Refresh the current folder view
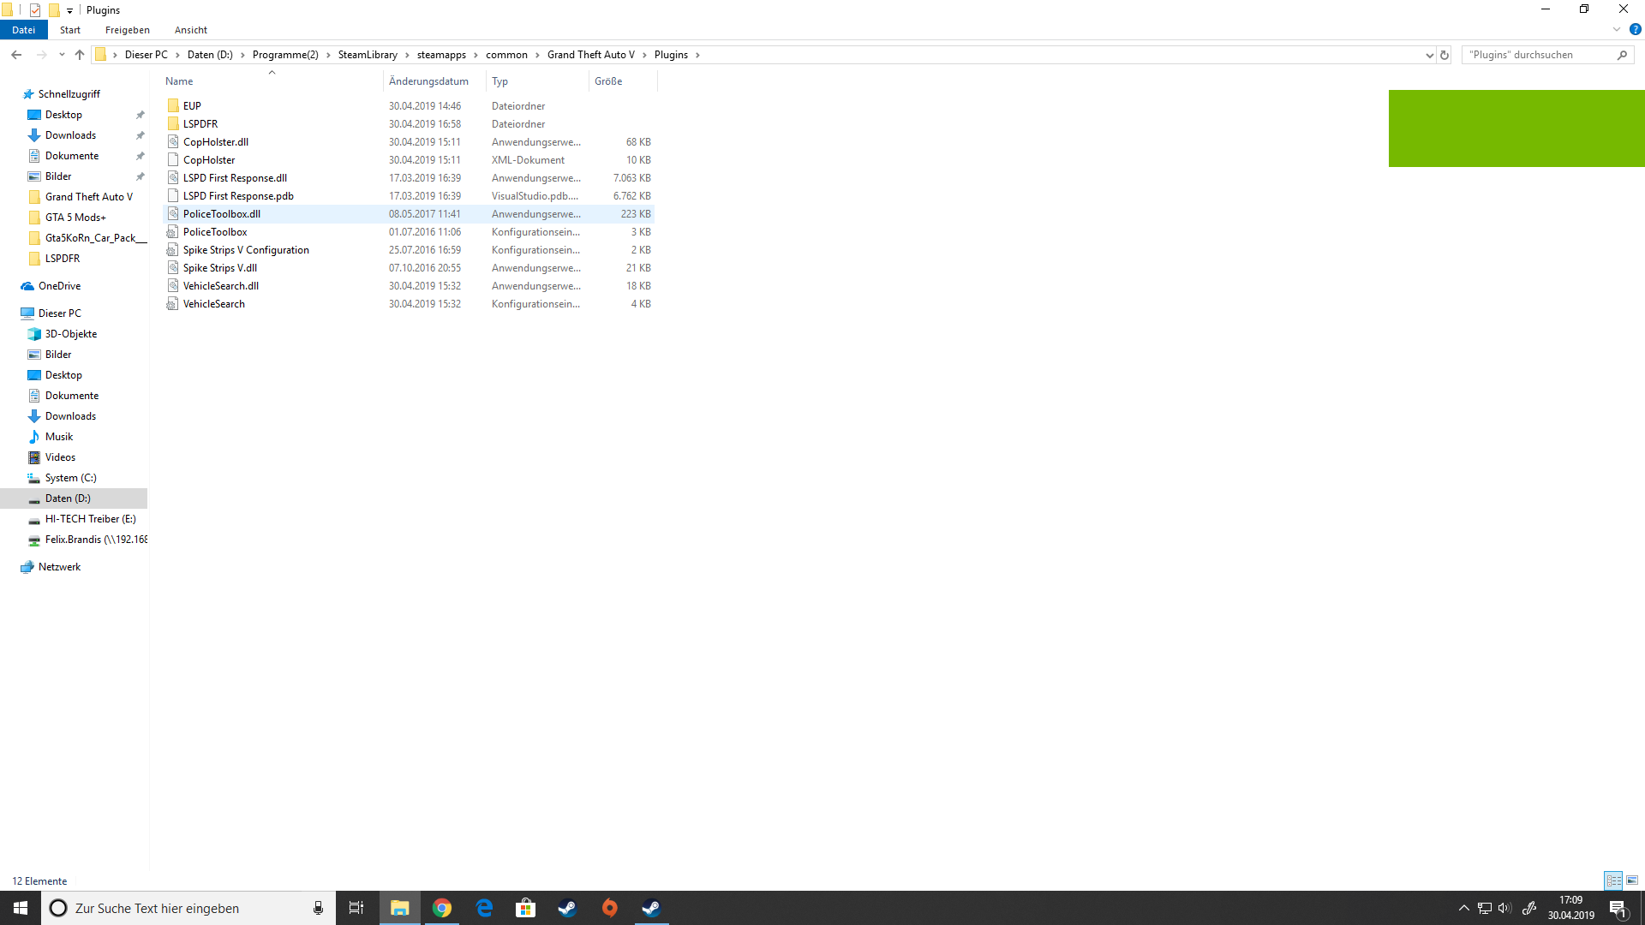This screenshot has height=925, width=1645. click(1445, 55)
